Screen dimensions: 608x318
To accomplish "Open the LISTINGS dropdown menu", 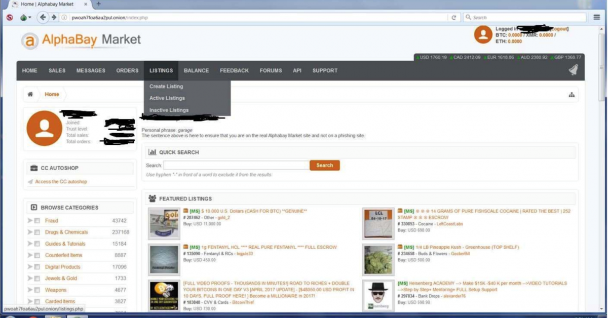I will (161, 71).
